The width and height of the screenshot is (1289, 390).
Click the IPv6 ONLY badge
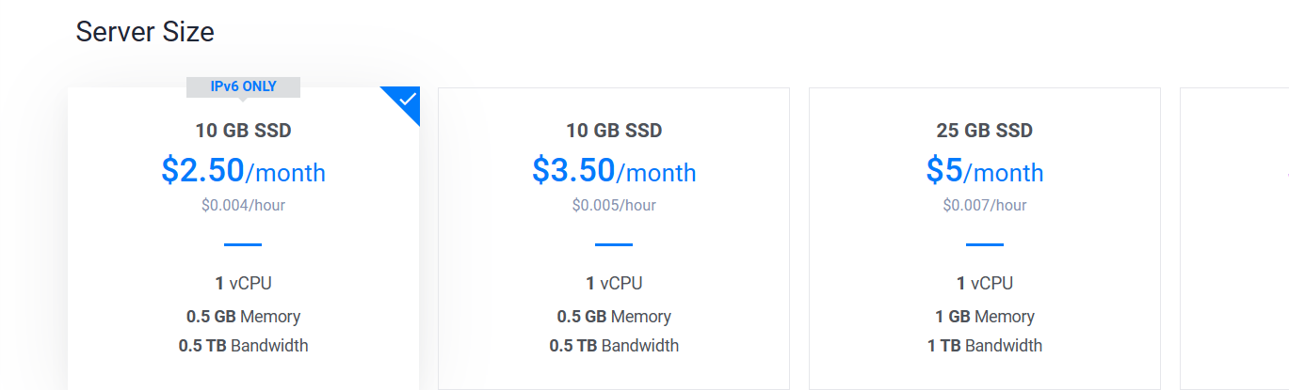[243, 86]
